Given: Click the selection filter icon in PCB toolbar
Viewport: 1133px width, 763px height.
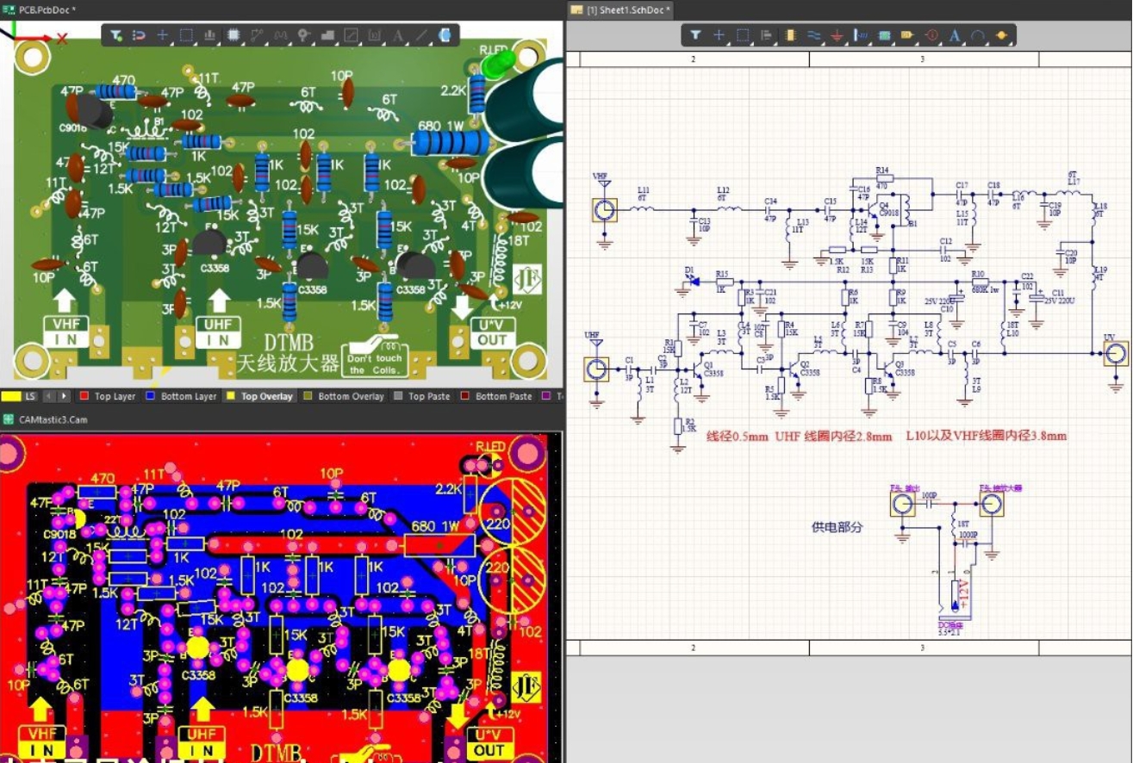Looking at the screenshot, I should pyautogui.click(x=115, y=35).
